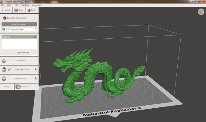Click the folder icon on Open

16,10
